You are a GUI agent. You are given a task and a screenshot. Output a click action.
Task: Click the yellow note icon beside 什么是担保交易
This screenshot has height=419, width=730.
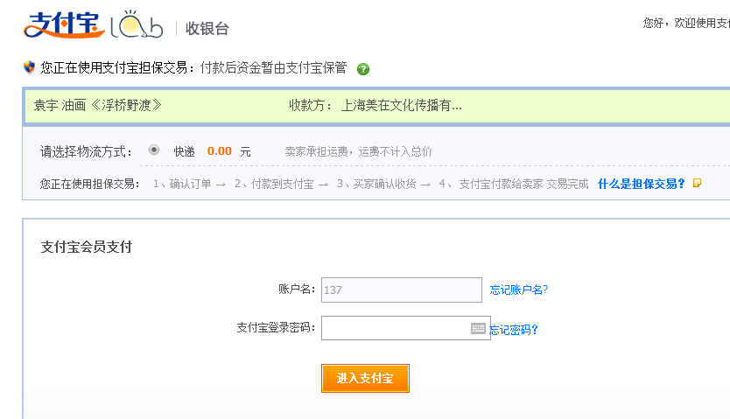tap(697, 183)
